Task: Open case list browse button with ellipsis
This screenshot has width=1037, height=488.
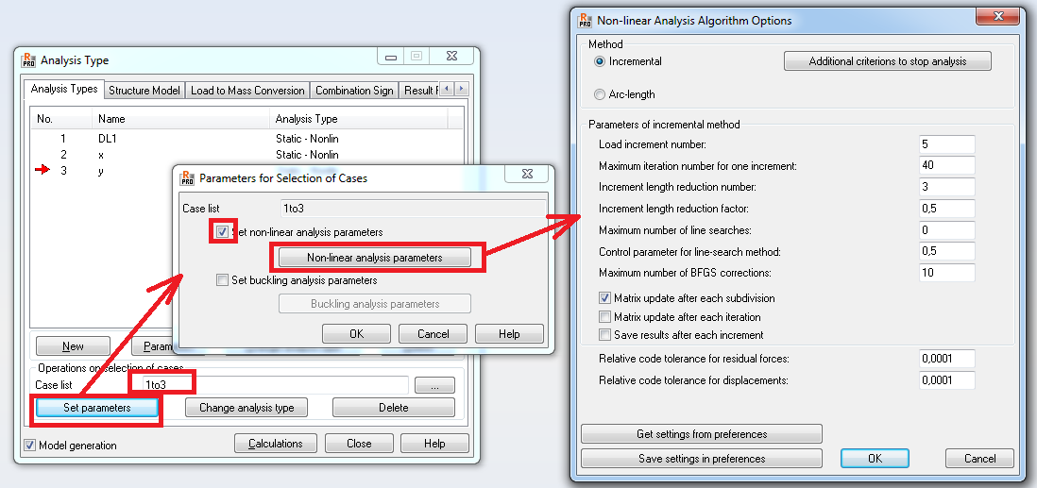Action: pyautogui.click(x=434, y=385)
